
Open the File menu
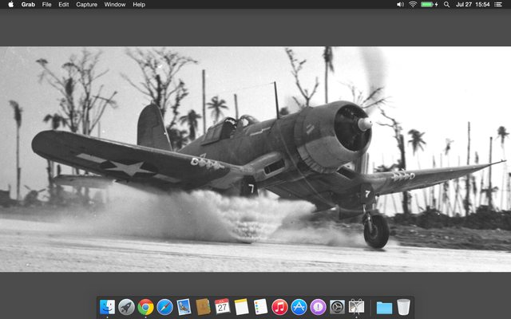pyautogui.click(x=47, y=5)
